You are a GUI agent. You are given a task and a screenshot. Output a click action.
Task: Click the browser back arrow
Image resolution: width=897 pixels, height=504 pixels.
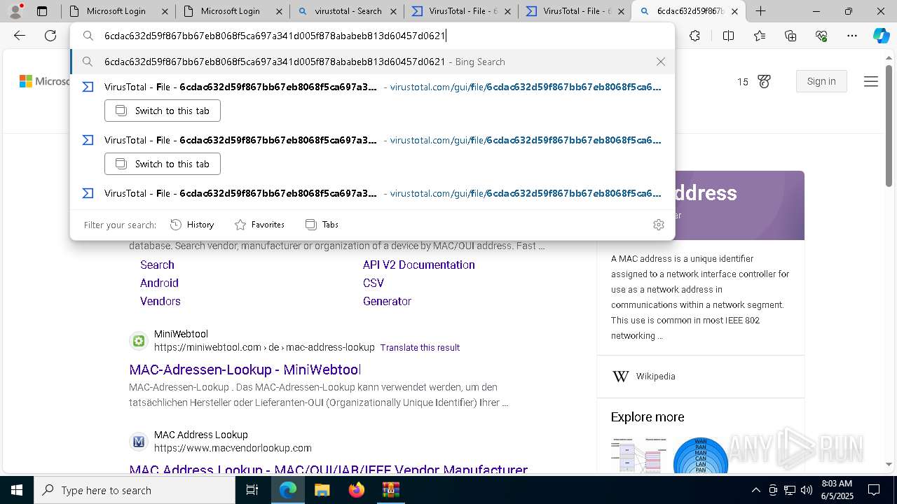(x=20, y=36)
